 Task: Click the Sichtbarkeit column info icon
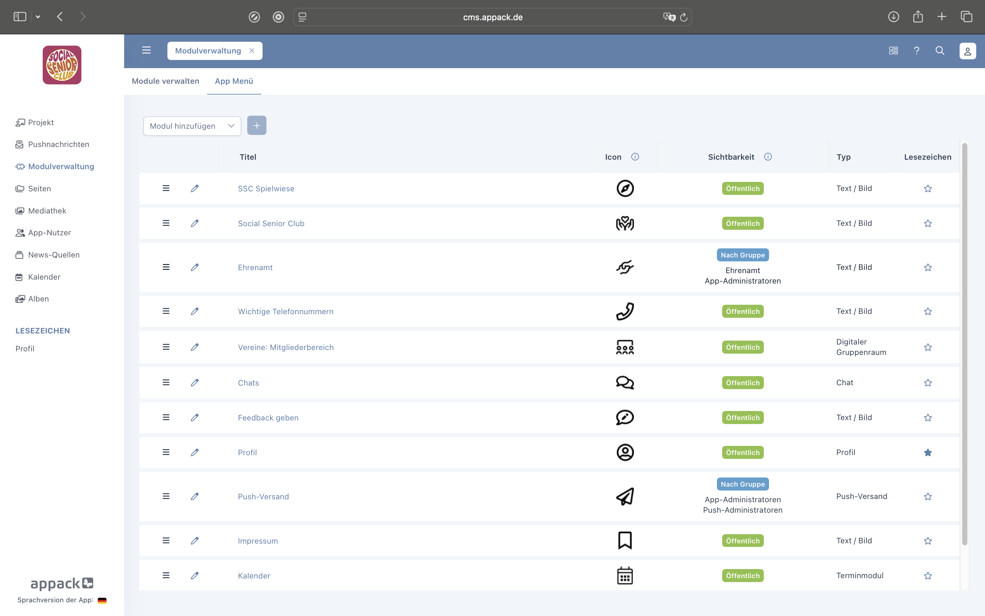(768, 157)
